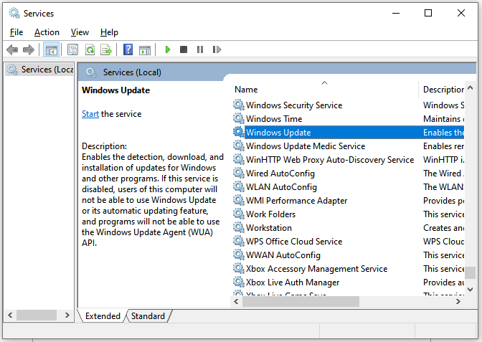Select the Work Folders service name

[x=270, y=214]
